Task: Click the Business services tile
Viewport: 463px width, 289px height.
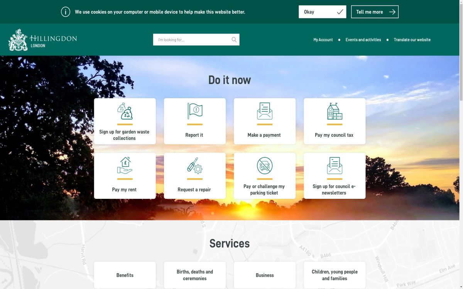Action: pos(265,275)
